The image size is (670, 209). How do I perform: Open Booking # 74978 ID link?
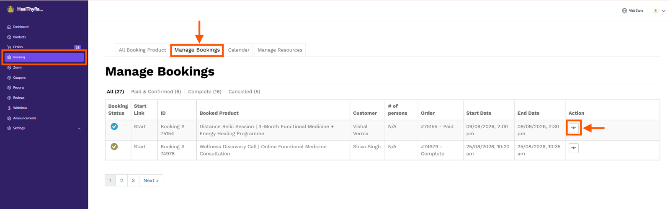click(x=173, y=150)
